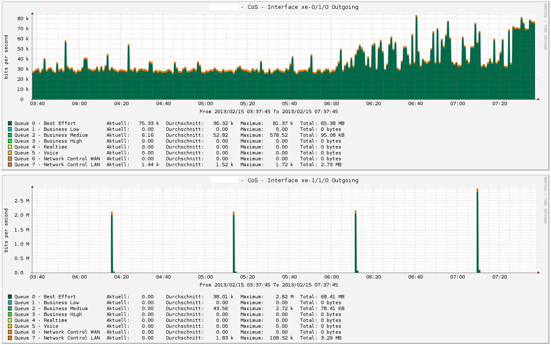Click Queue 1 Business Low swatch in xe-1/1/0 legend

(x=10, y=303)
